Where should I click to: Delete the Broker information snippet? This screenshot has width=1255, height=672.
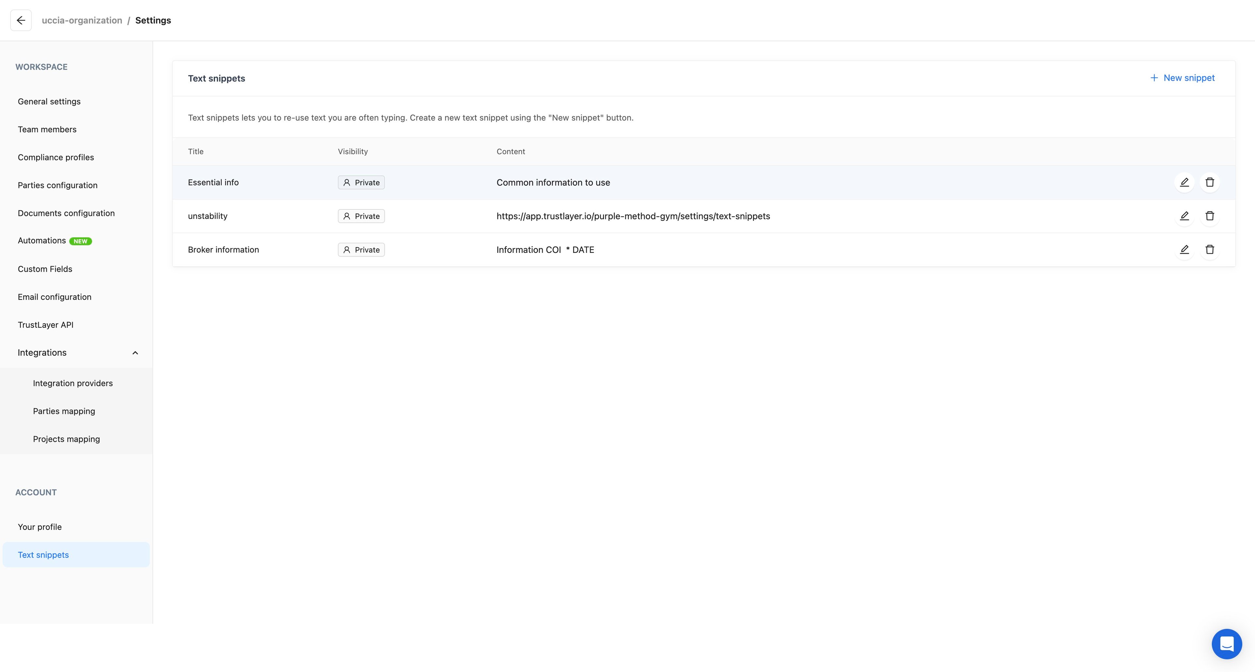(1210, 249)
